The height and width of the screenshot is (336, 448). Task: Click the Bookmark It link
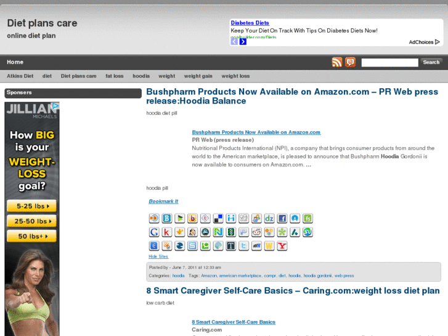163,202
